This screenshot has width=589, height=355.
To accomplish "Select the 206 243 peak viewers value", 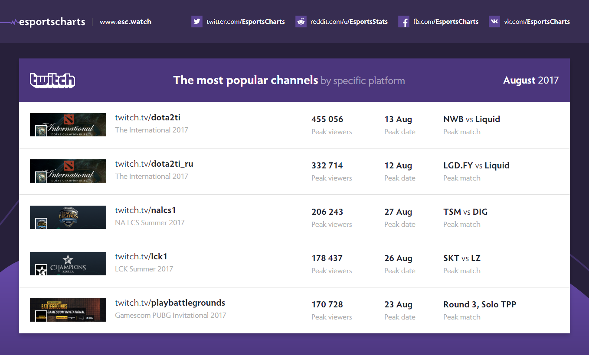I will tap(327, 212).
